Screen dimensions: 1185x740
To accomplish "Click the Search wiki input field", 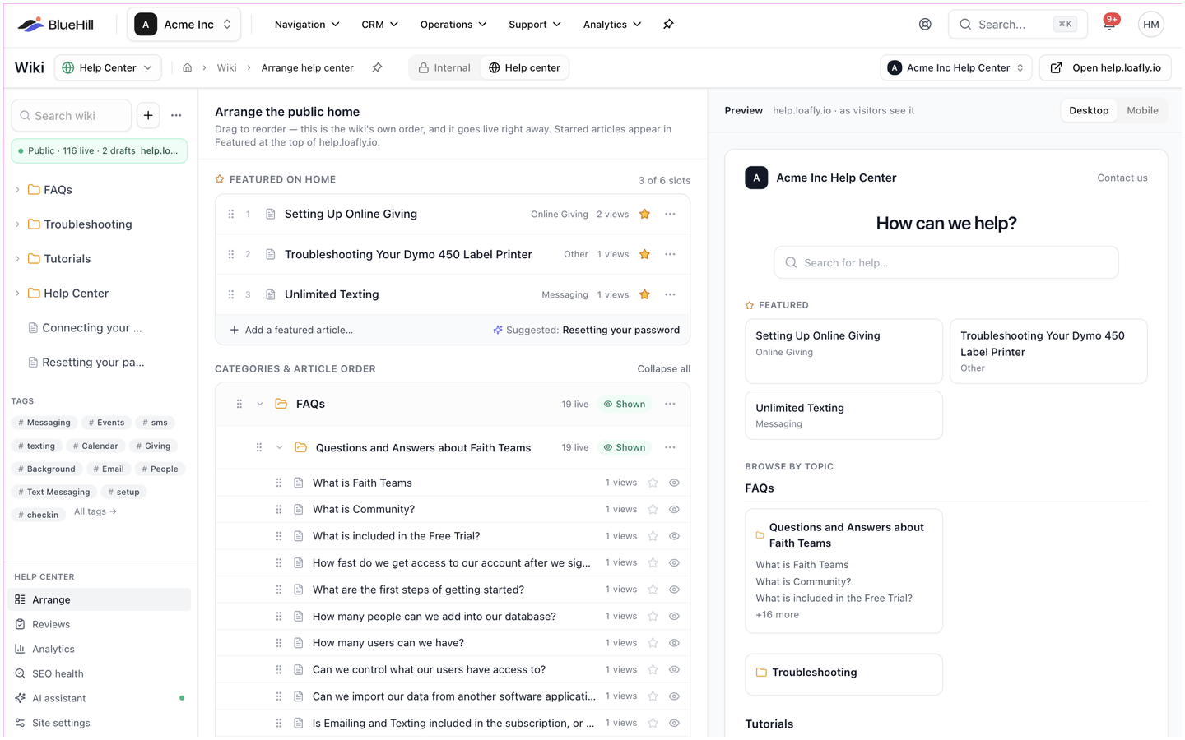I will [72, 116].
